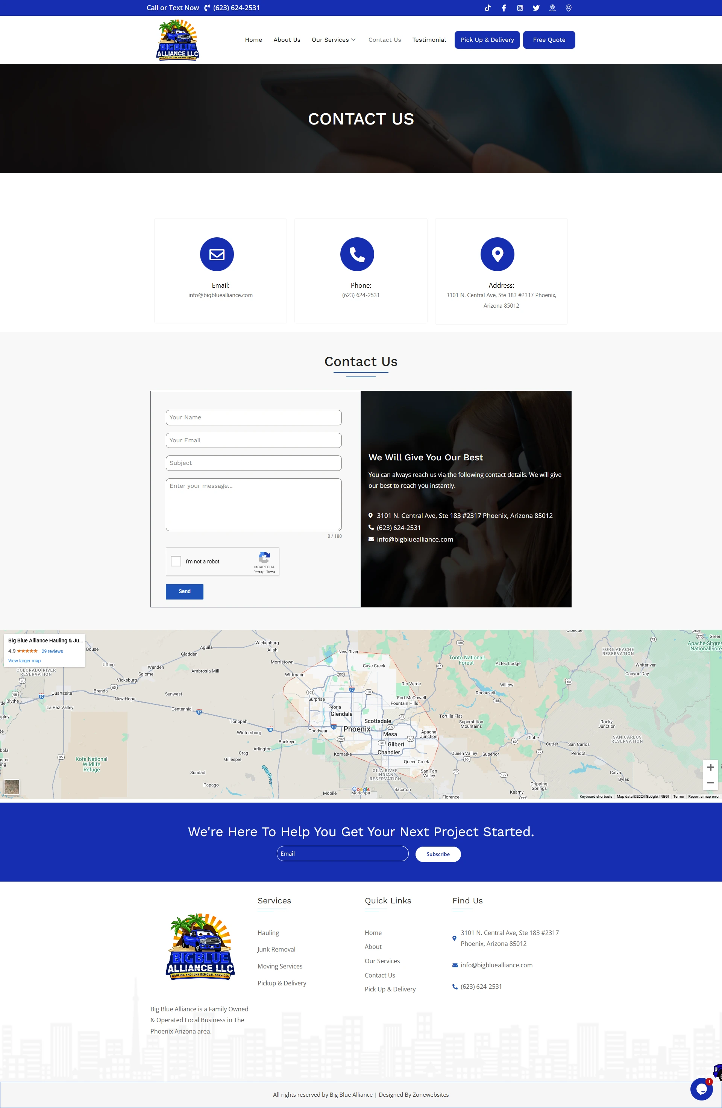The image size is (722, 1108).
Task: Select the Testimonial navigation menu item
Action: (x=429, y=39)
